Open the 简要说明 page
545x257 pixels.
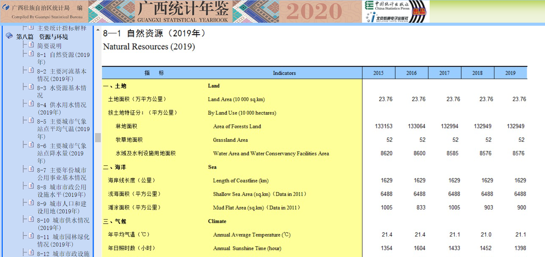(x=49, y=46)
